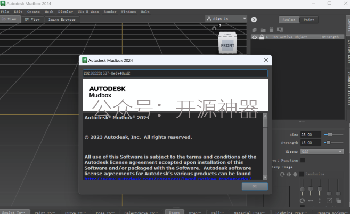350x214 pixels.
Task: Click the expand arrow circle icon
Action: (x=254, y=20)
